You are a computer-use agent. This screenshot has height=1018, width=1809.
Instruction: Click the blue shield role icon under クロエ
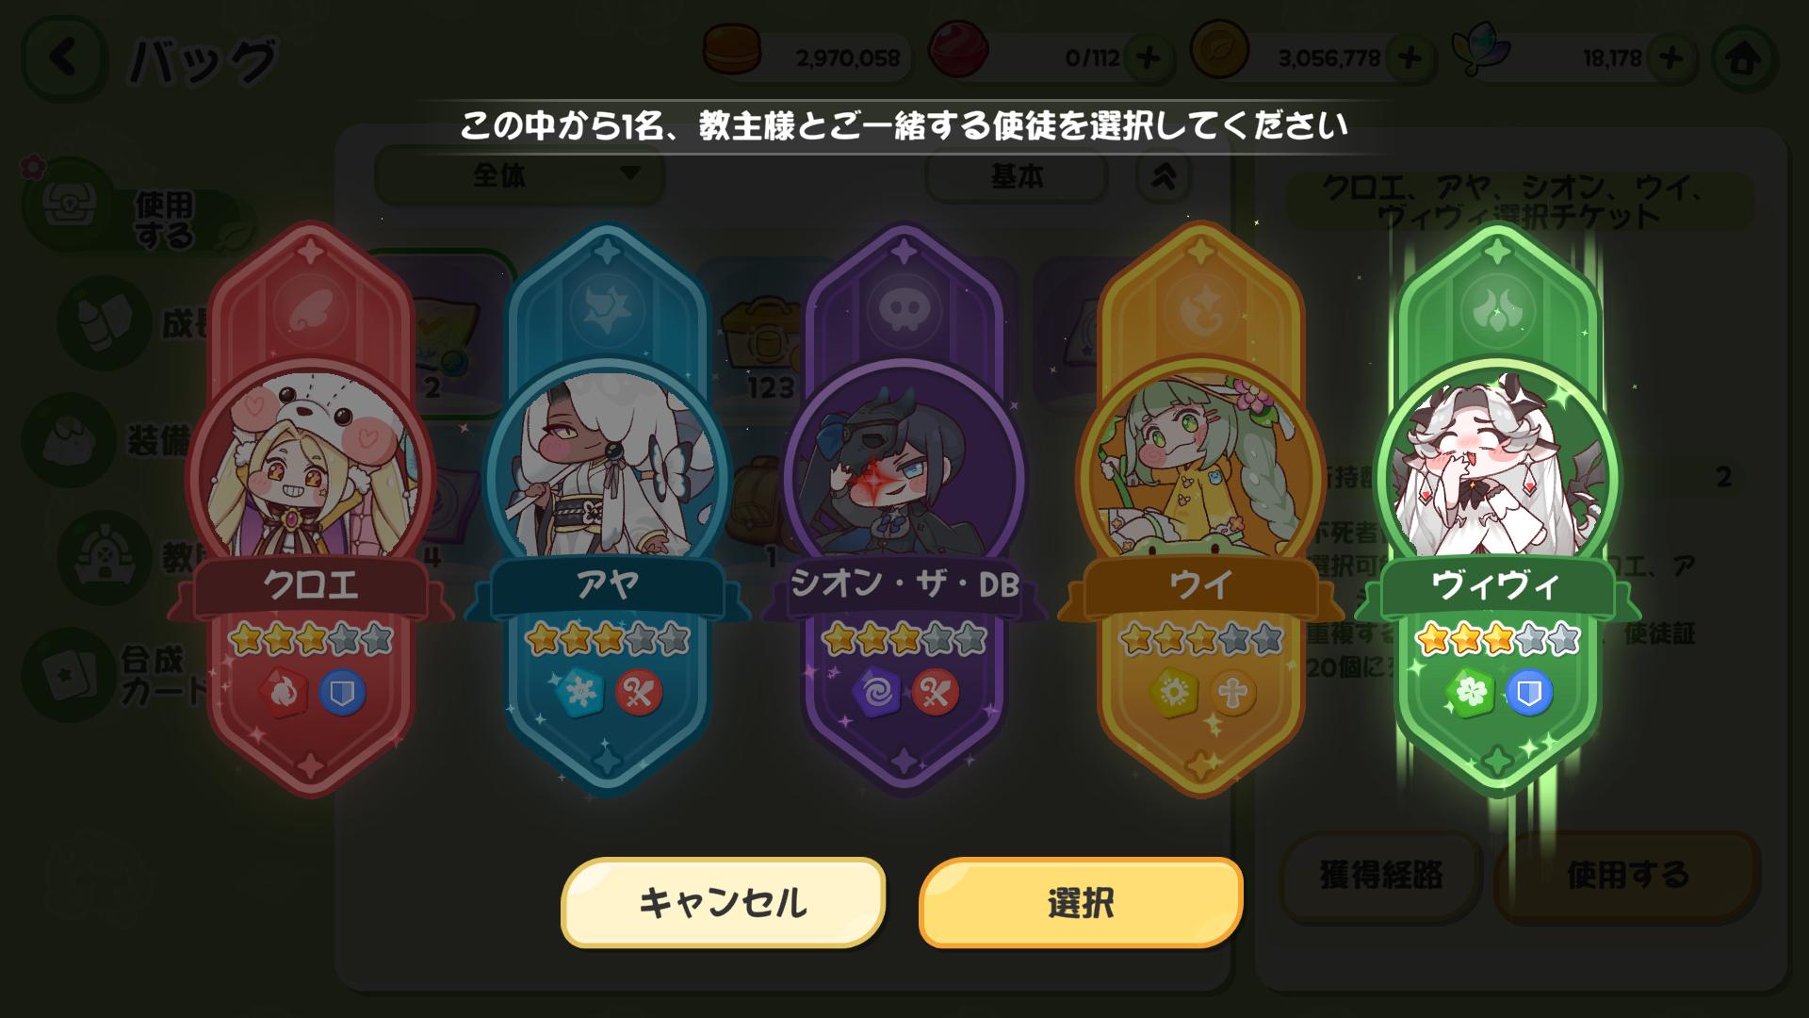click(341, 693)
